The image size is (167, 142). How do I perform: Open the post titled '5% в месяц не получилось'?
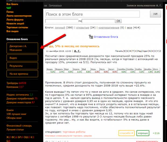(72, 46)
